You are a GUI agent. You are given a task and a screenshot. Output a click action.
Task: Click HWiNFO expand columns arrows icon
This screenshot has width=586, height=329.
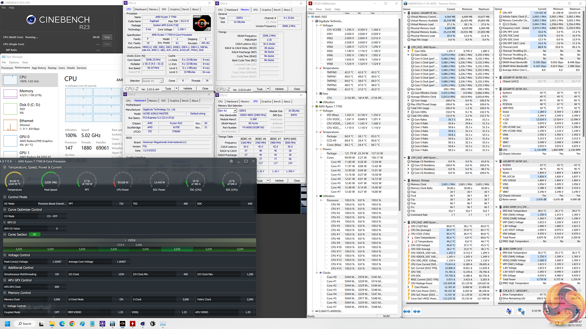coord(407,311)
